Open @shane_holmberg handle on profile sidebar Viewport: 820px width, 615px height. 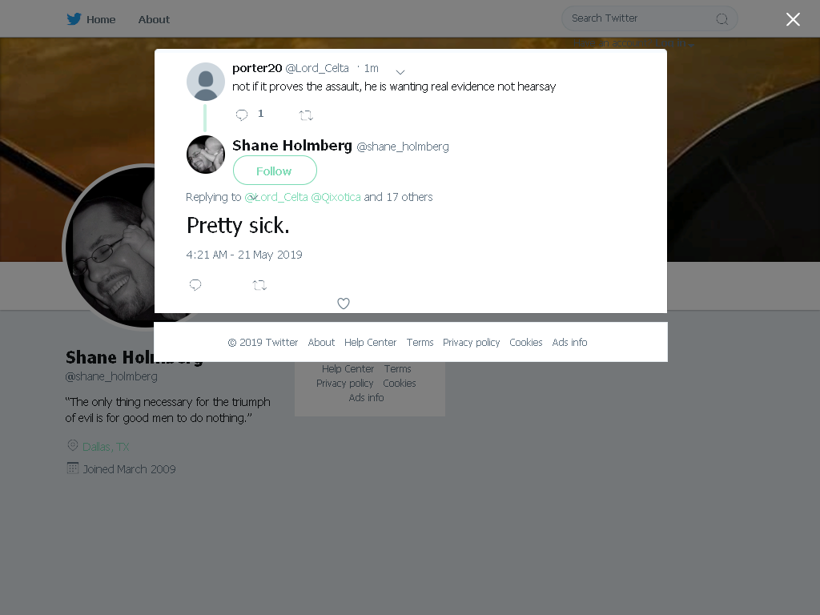[111, 376]
